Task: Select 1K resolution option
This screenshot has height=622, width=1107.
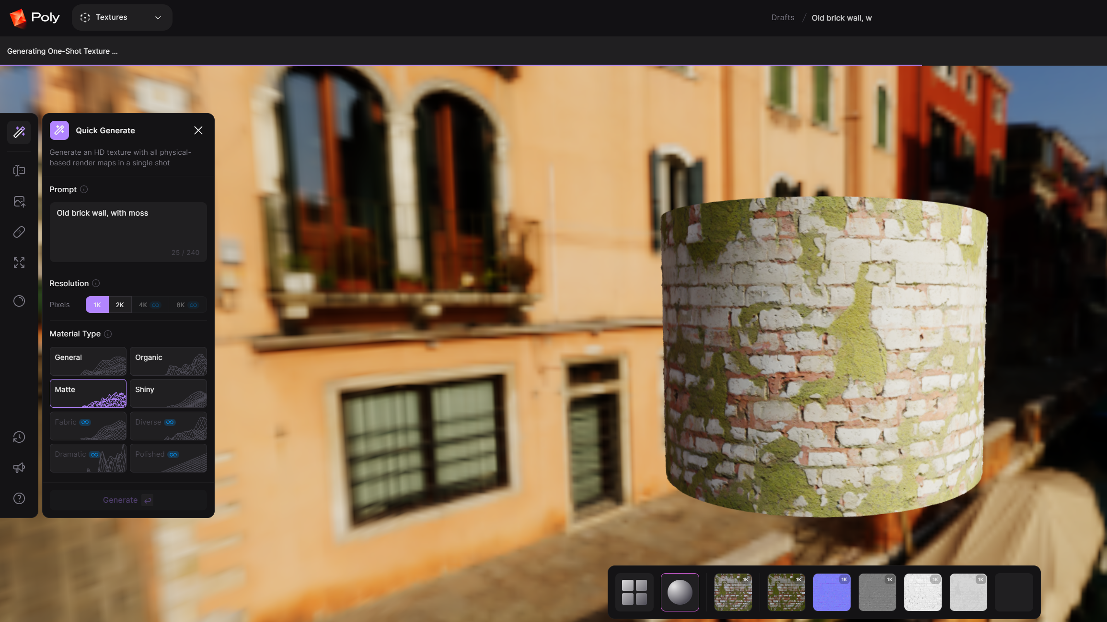Action: coord(97,305)
